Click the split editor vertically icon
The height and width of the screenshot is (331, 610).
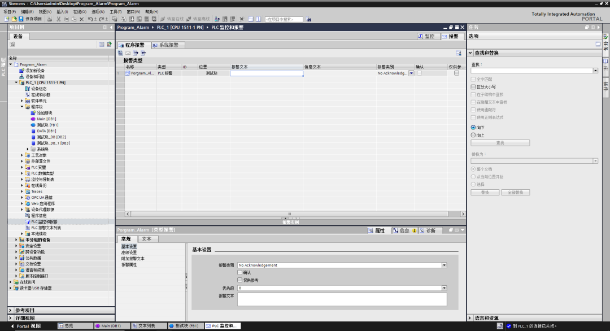click(x=258, y=19)
